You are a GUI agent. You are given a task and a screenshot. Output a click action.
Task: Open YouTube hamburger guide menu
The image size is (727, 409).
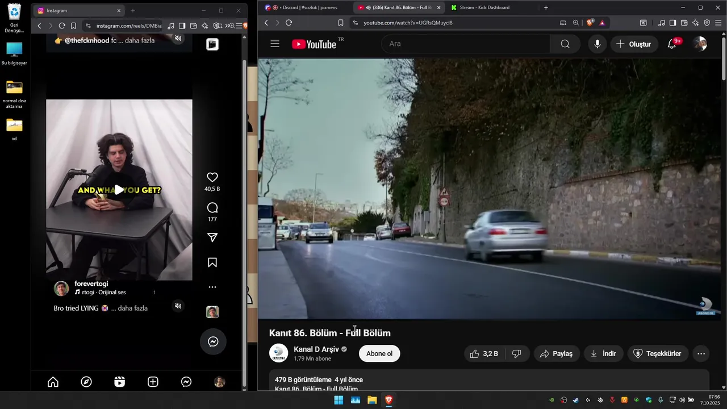(x=275, y=44)
